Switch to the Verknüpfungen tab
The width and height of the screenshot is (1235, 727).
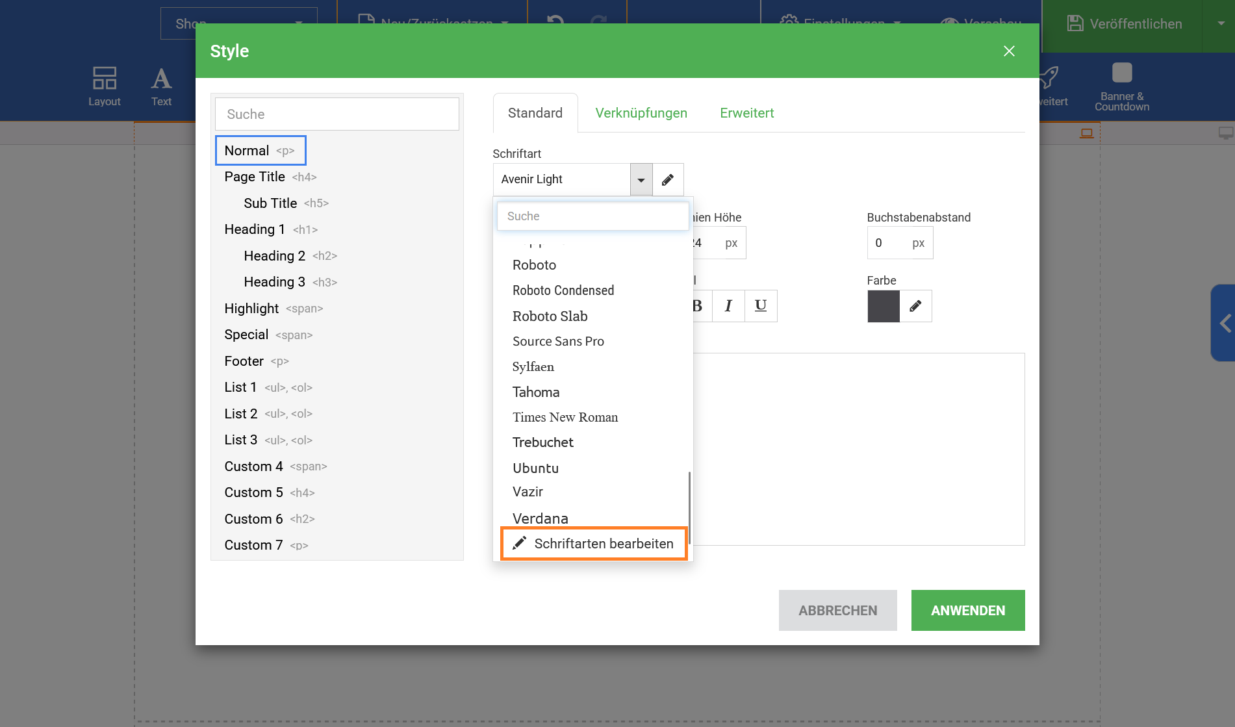click(641, 113)
